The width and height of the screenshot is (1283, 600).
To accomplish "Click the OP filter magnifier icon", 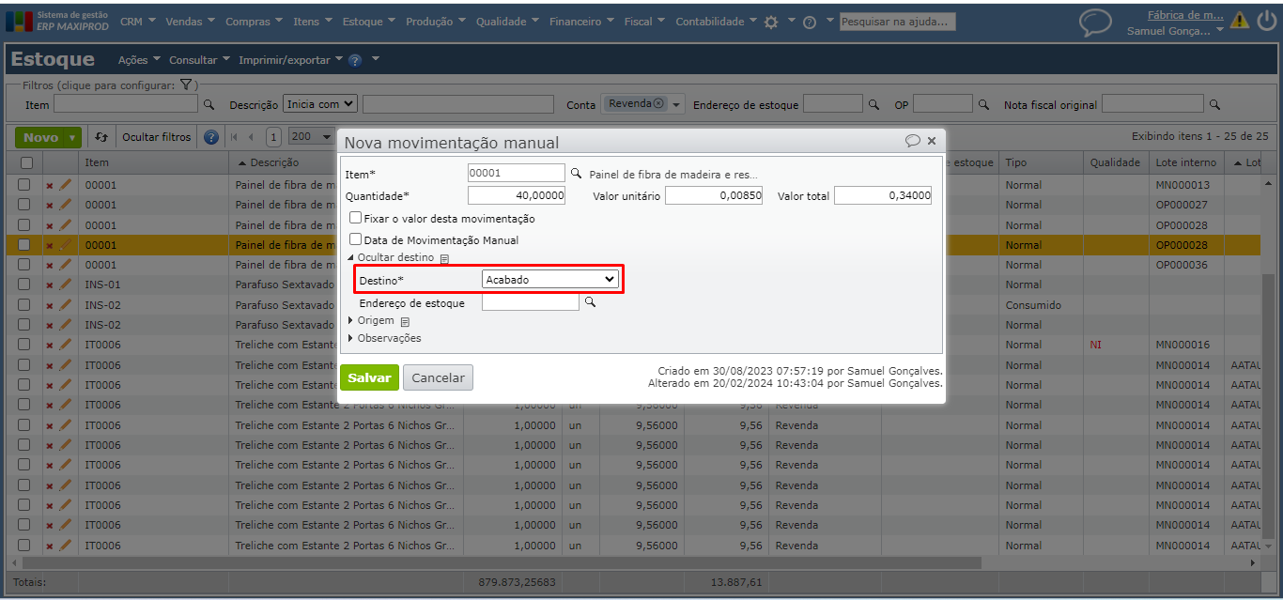I will point(984,105).
